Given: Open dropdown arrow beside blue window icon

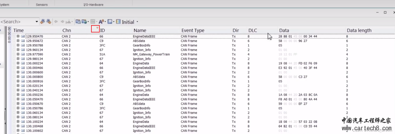Looking at the screenshot, I should [114, 22].
